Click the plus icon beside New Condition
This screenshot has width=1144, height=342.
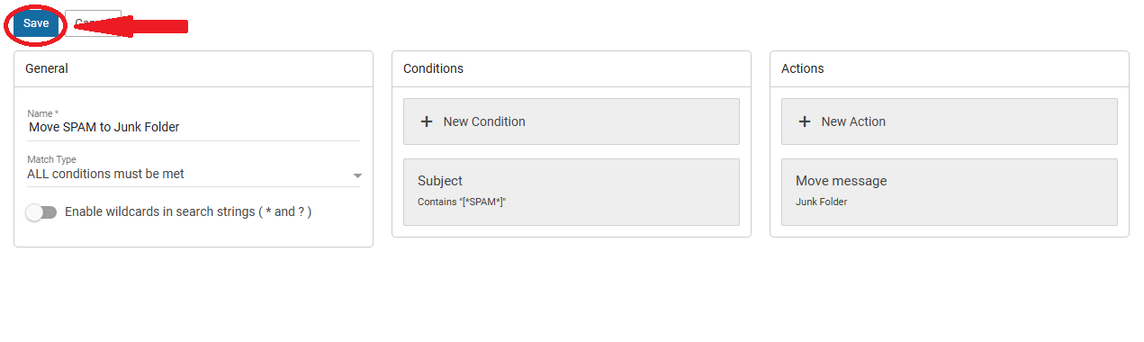pyautogui.click(x=427, y=121)
